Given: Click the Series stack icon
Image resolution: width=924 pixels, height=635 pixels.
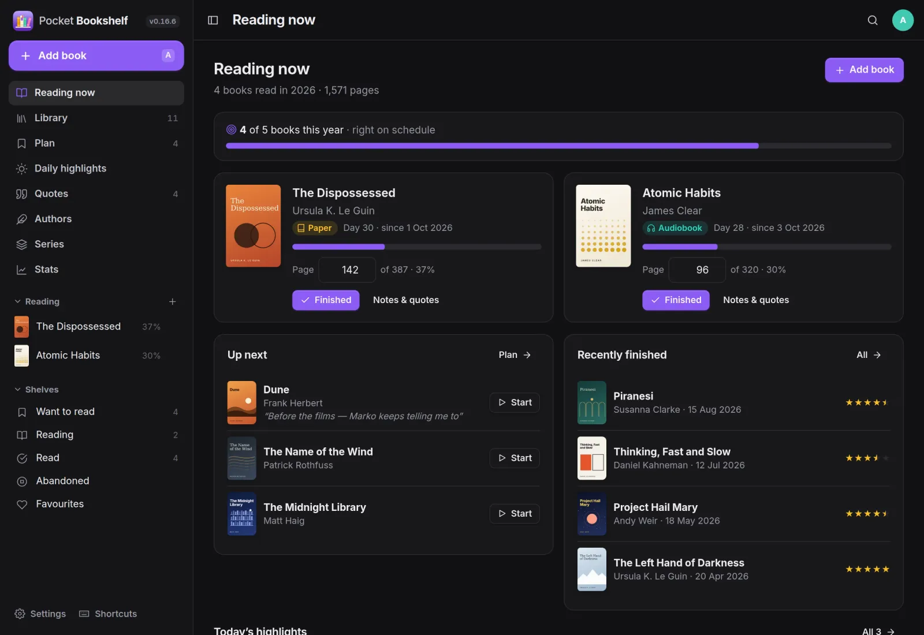Looking at the screenshot, I should [x=21, y=245].
